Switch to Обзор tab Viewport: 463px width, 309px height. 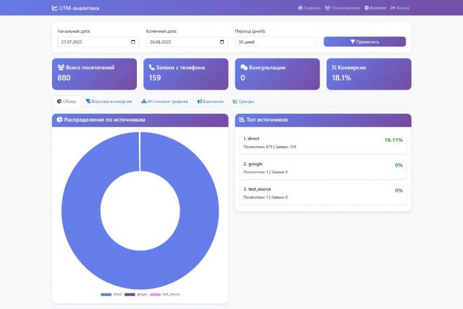click(x=66, y=101)
